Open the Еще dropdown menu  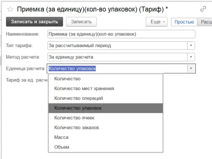157,22
